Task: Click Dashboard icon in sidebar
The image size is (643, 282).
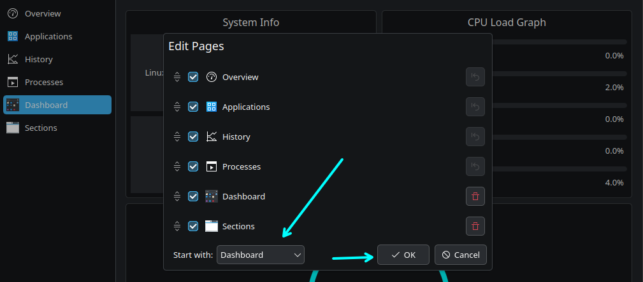Action: [x=13, y=105]
